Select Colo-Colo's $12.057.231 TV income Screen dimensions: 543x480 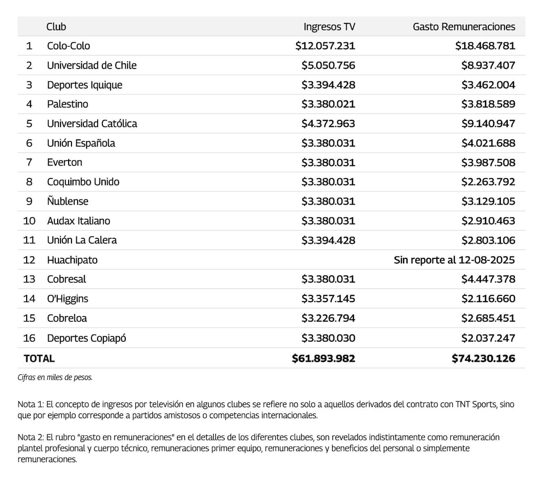point(325,46)
